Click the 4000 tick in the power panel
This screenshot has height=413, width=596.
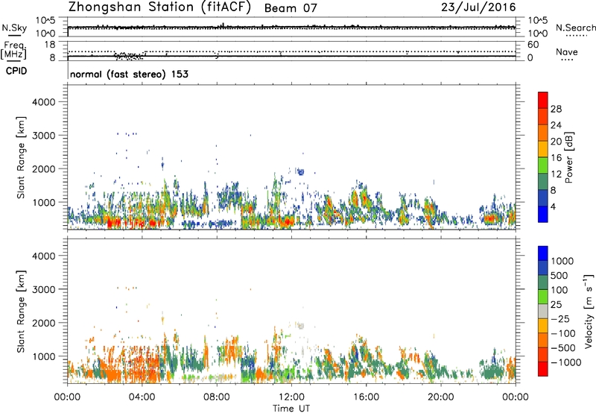pos(43,102)
